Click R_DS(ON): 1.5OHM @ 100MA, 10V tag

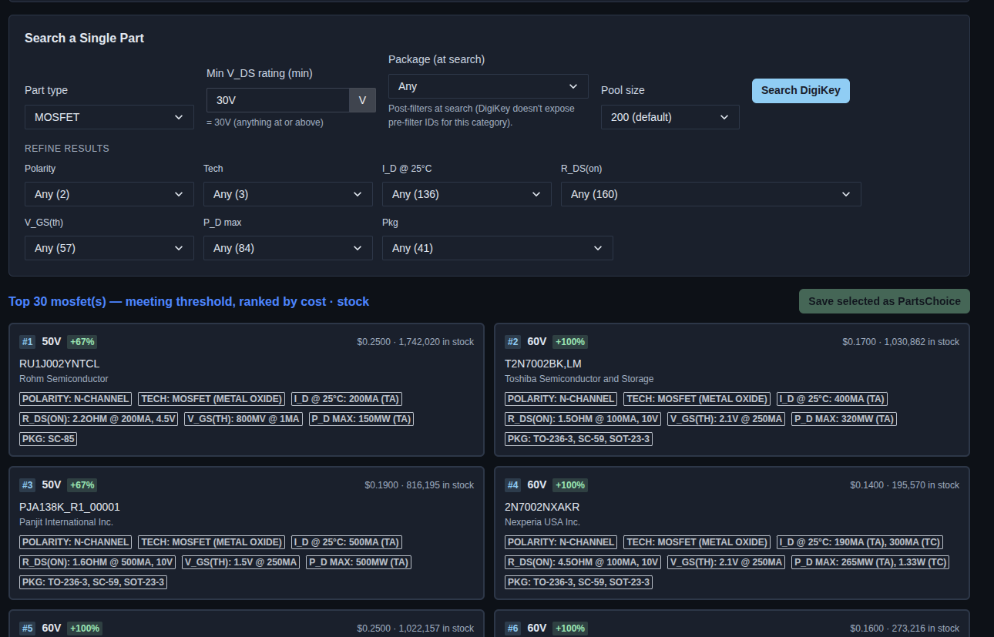pyautogui.click(x=583, y=419)
